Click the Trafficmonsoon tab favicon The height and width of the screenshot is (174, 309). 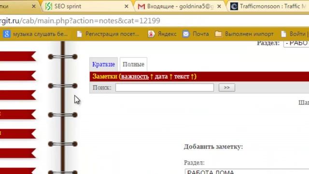tap(234, 6)
